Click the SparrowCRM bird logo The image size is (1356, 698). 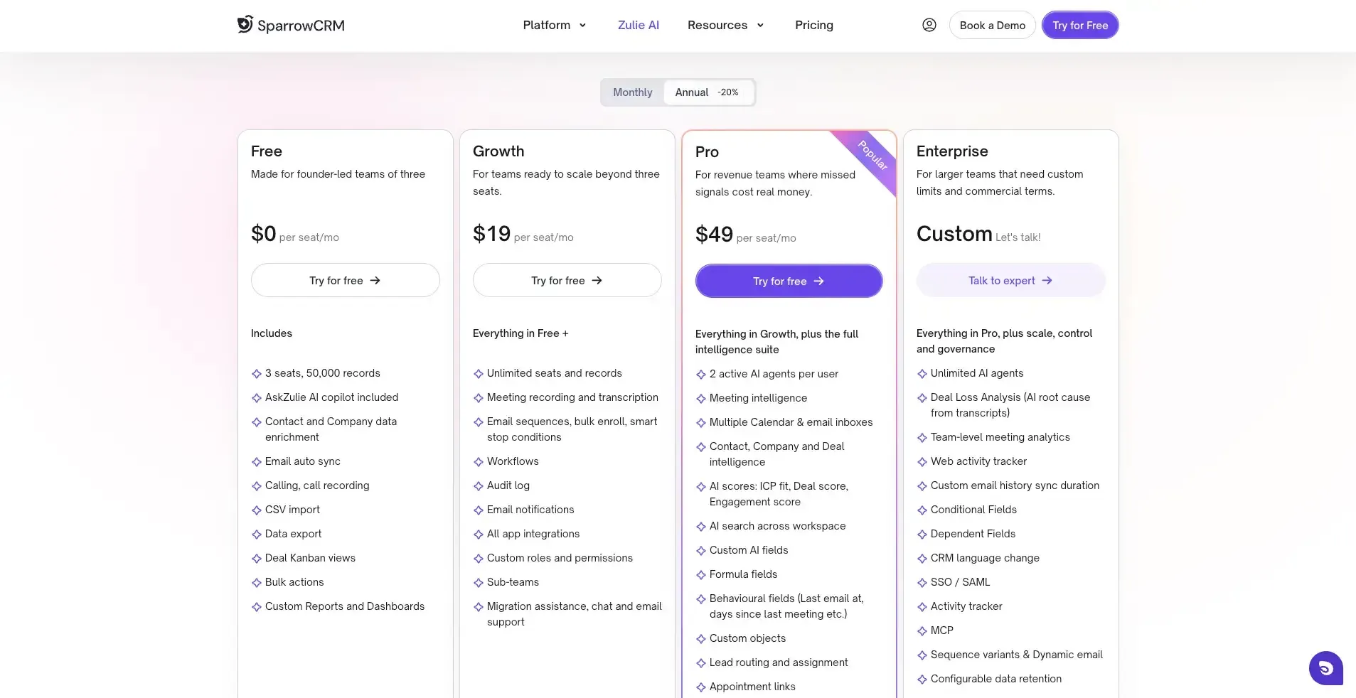click(245, 24)
